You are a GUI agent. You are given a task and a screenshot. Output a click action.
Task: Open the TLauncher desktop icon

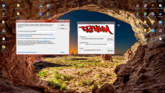[153, 6]
